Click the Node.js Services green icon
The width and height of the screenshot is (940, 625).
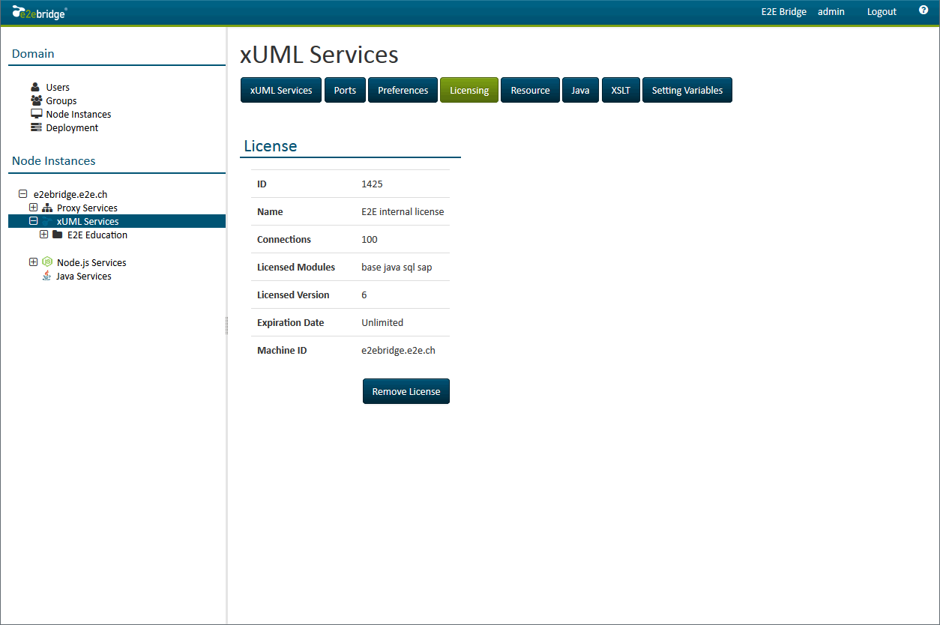tap(47, 262)
